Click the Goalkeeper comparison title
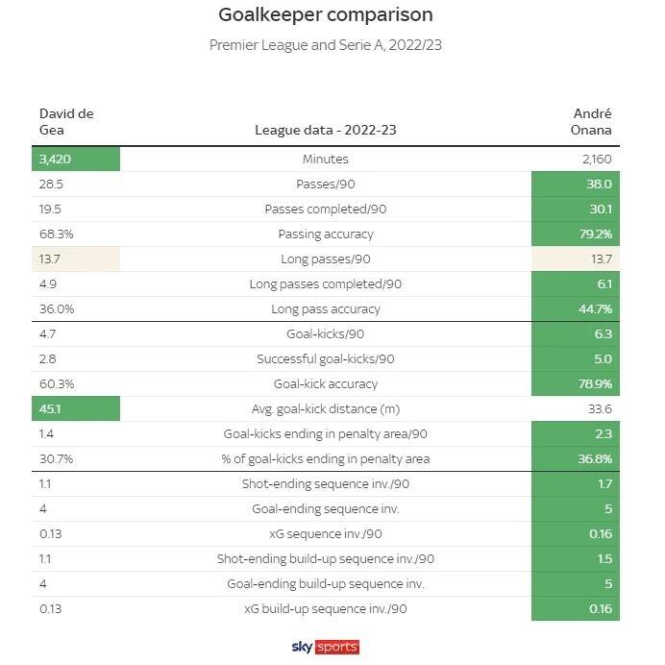 326,15
